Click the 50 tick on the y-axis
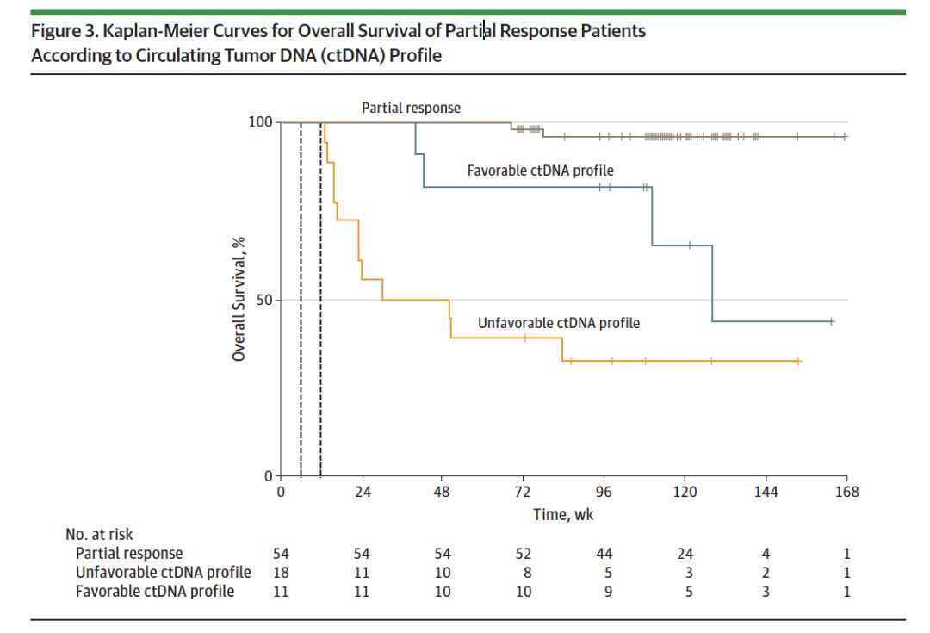930x633 pixels. click(x=264, y=301)
